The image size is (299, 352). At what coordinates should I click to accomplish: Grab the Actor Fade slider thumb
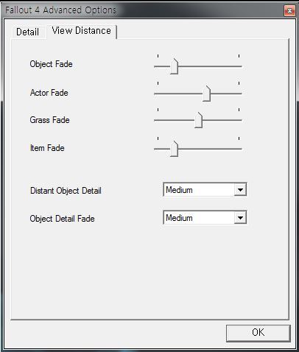point(207,94)
